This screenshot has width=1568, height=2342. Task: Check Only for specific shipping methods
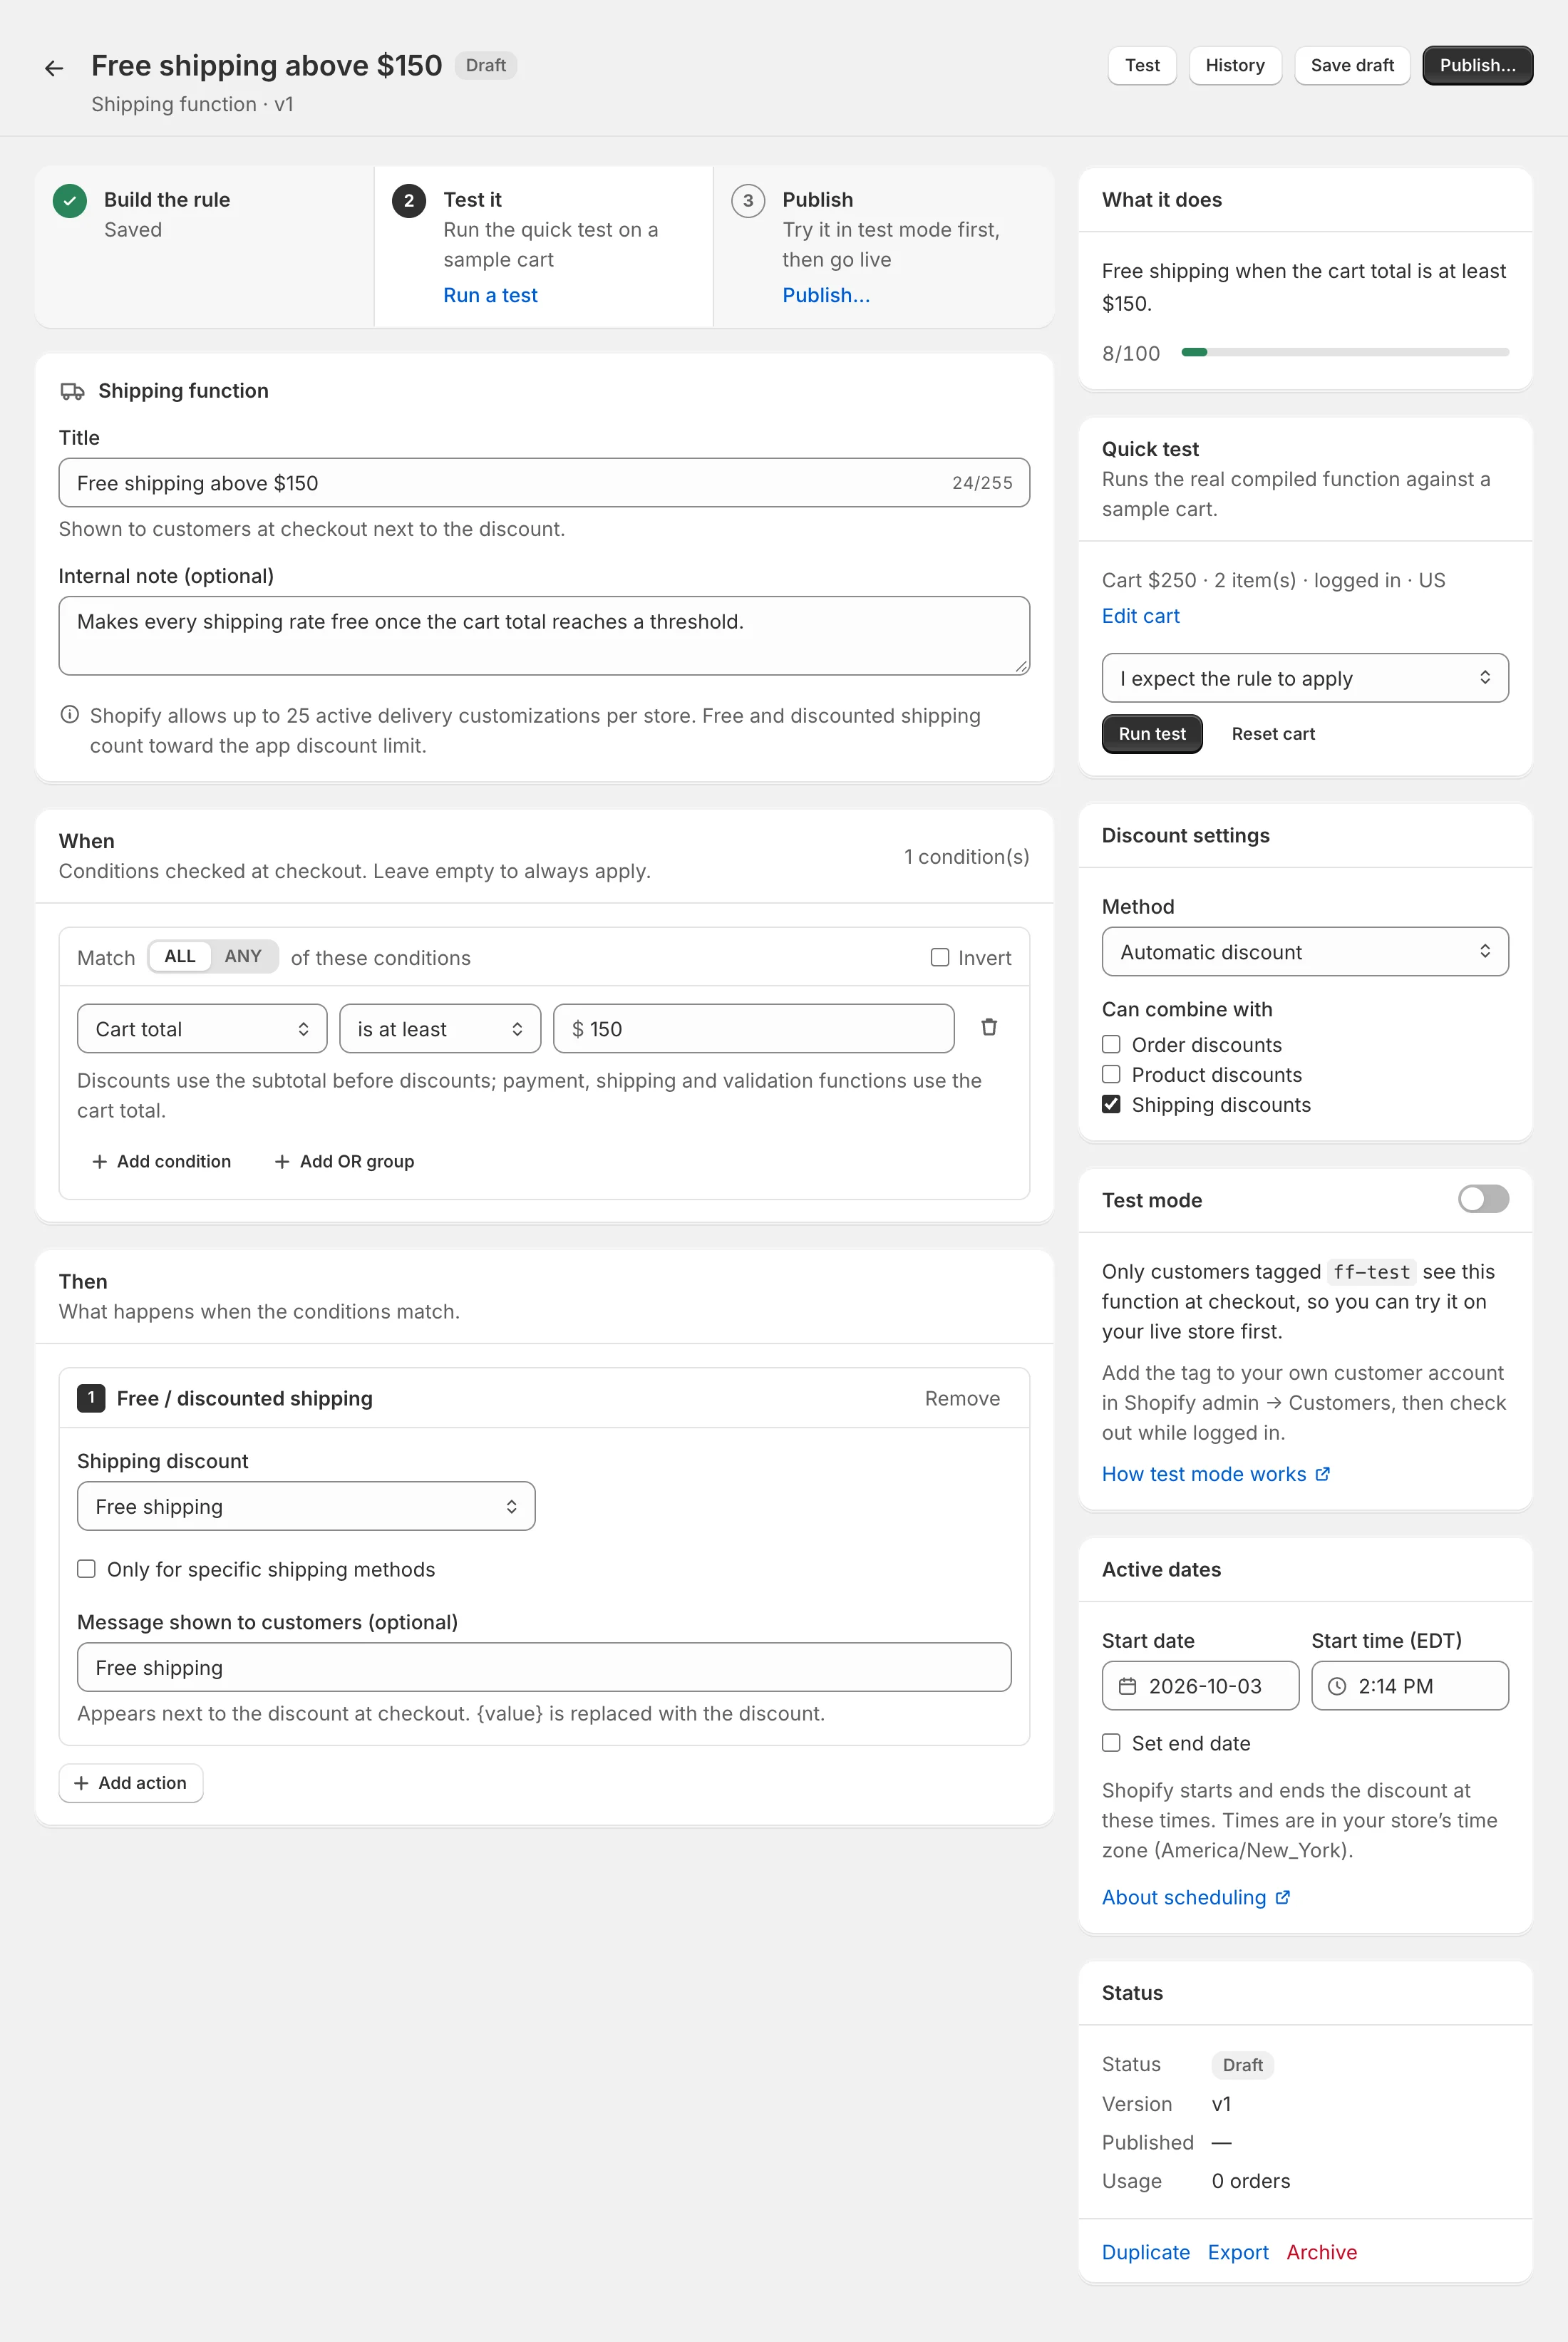[x=87, y=1569]
